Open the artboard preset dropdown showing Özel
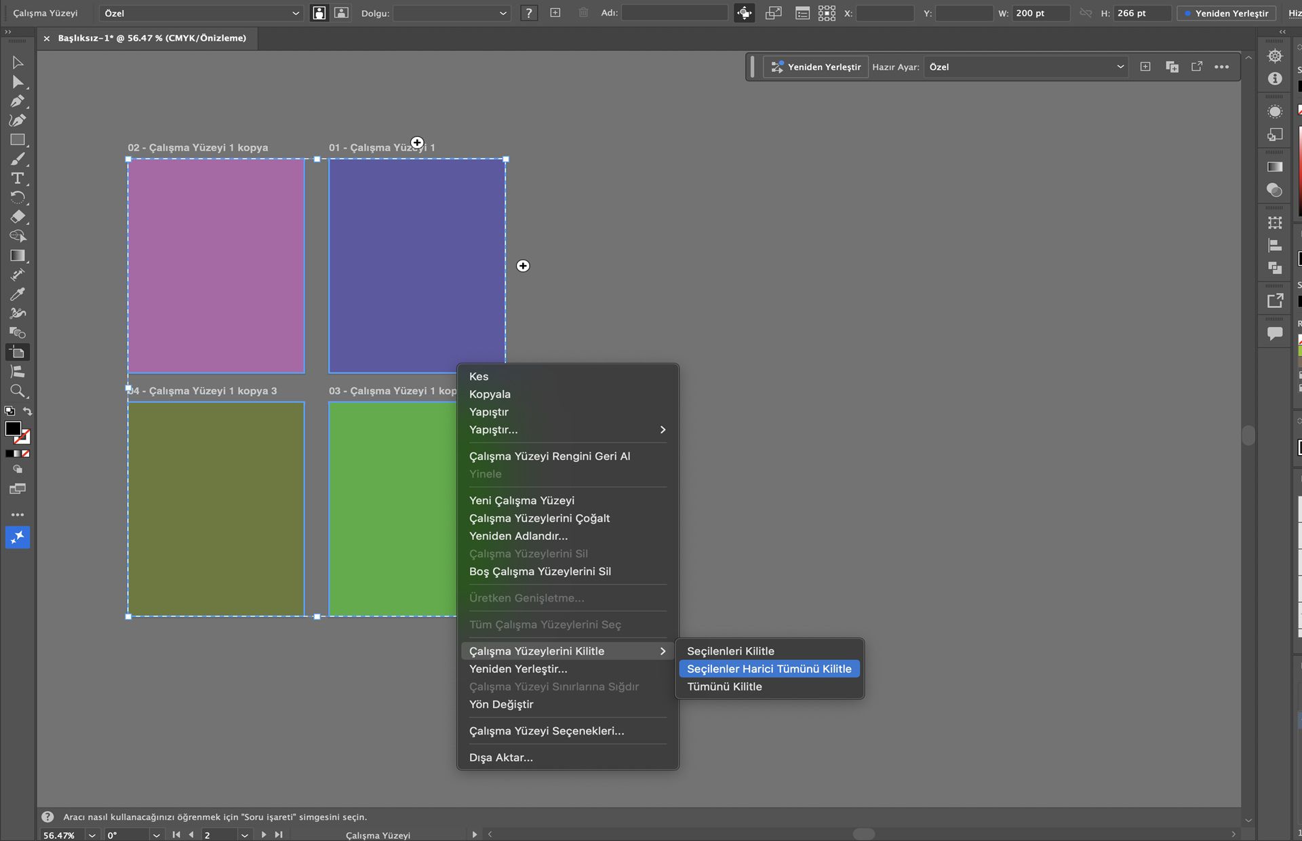The width and height of the screenshot is (1302, 841). 201,13
